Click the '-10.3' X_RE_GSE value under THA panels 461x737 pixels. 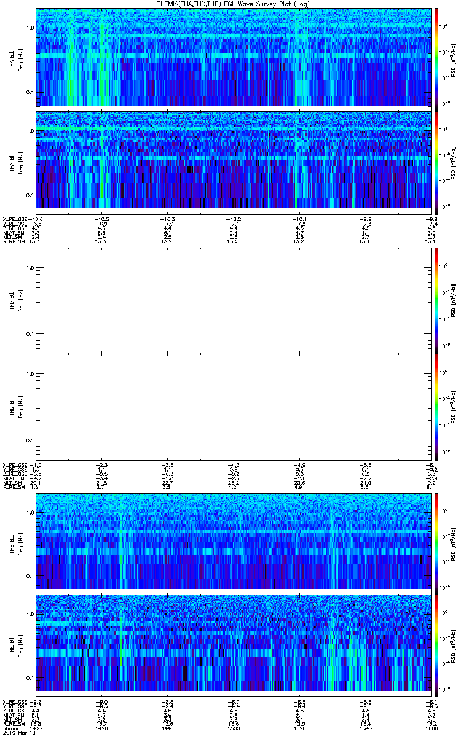(x=167, y=219)
